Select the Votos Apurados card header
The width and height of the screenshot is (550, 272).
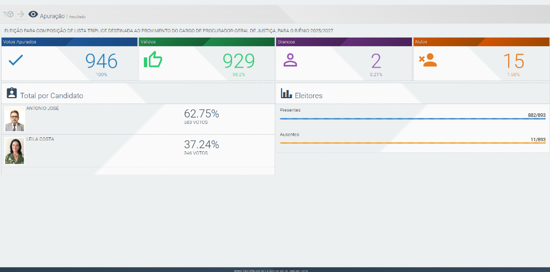tap(69, 41)
